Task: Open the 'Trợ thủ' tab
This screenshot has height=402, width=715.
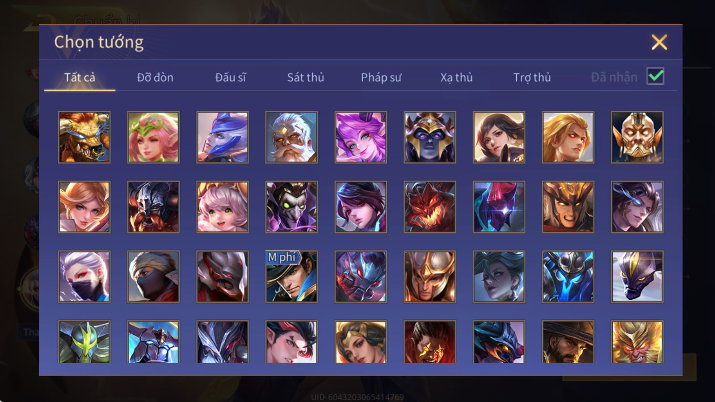Action: point(532,77)
